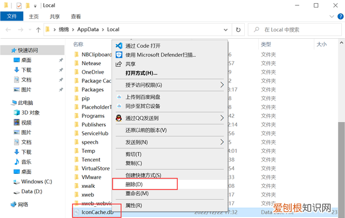Open help via question mark icon
Screen dimensions: 345x218
pos(340,17)
